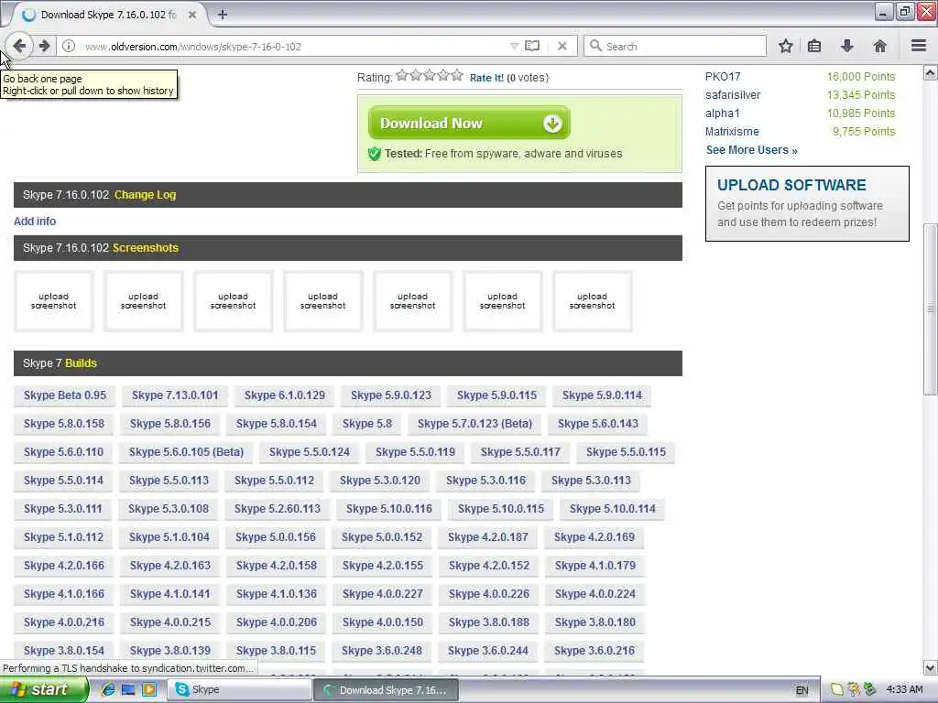
Task: Launch Windows Media Player quick launch icon
Action: (148, 690)
